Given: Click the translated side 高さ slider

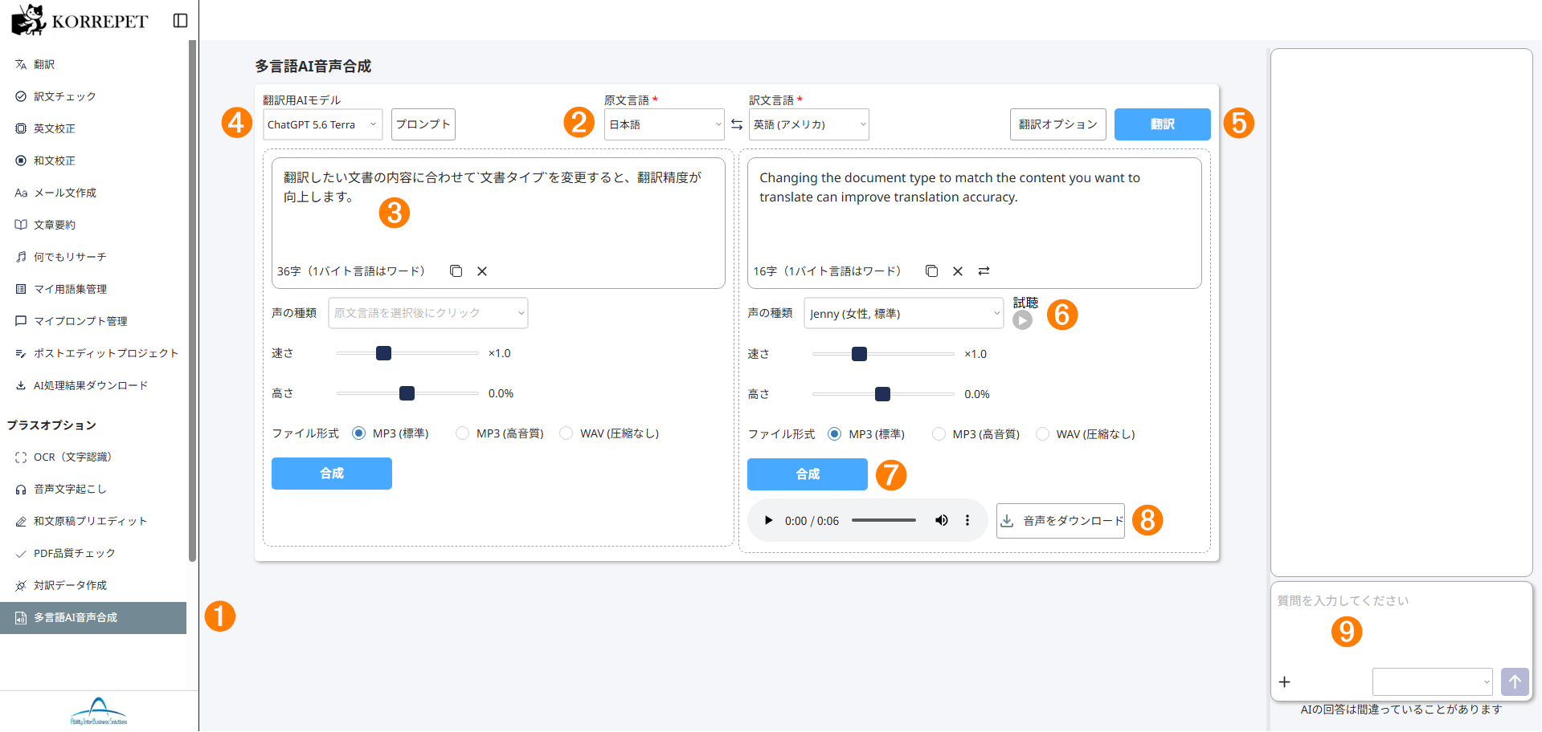Looking at the screenshot, I should (x=883, y=394).
